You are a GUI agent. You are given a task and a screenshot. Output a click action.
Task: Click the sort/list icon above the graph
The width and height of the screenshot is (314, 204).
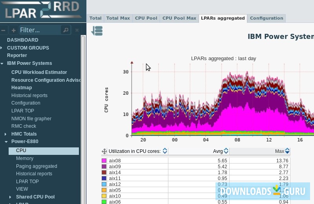[x=97, y=31]
